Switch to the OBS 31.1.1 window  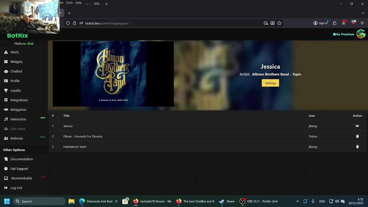[259, 201]
